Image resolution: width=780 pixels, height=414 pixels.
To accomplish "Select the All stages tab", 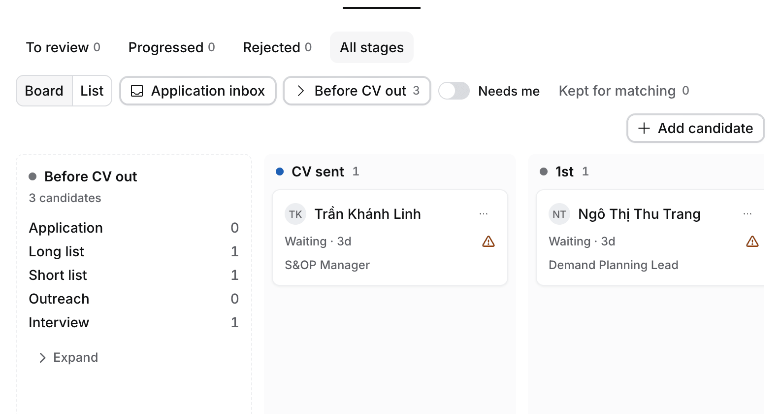I will pos(372,47).
